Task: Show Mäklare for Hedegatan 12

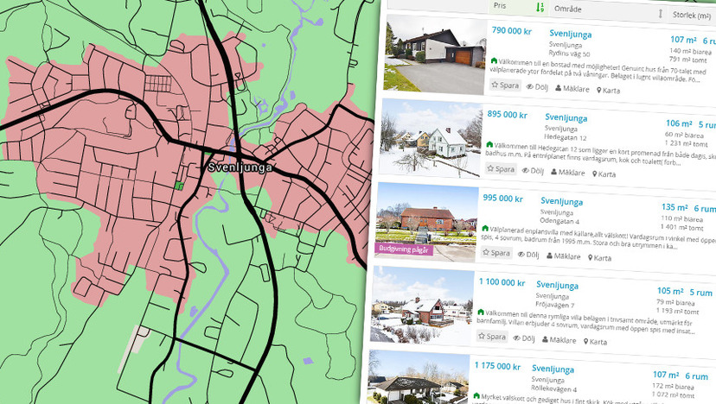Action: [x=568, y=173]
